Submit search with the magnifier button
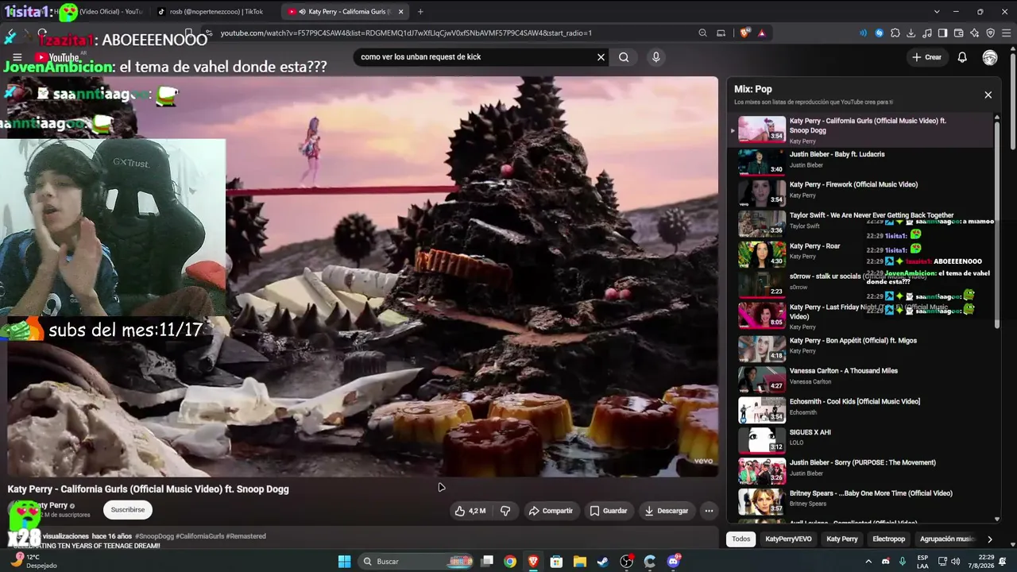 (624, 57)
